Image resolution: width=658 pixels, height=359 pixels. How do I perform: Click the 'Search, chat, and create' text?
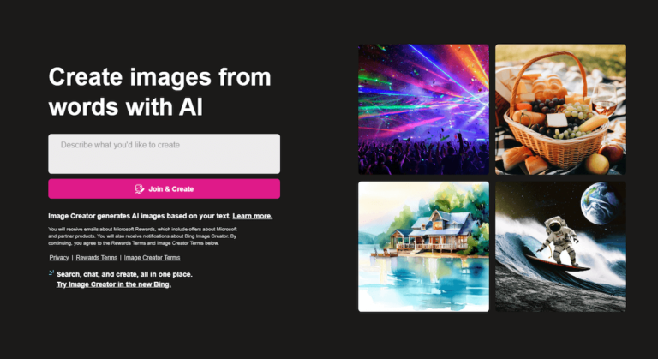pos(124,274)
